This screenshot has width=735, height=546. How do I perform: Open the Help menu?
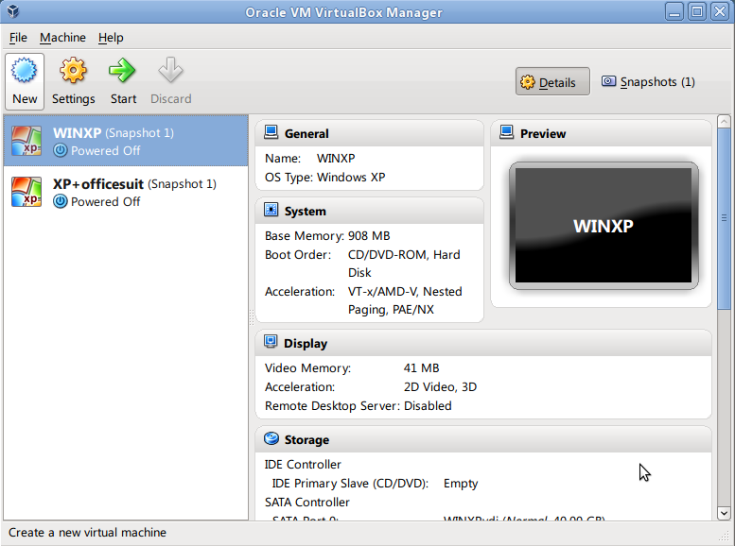tap(111, 38)
